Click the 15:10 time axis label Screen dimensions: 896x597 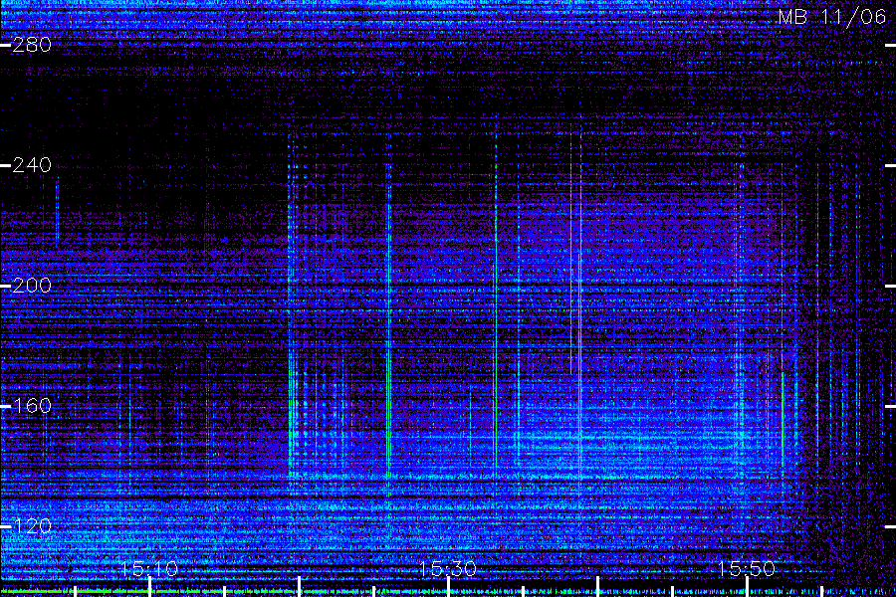(x=149, y=568)
